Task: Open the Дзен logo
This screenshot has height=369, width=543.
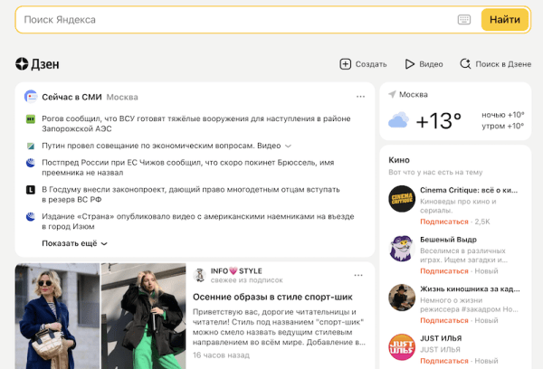Action: (37, 64)
